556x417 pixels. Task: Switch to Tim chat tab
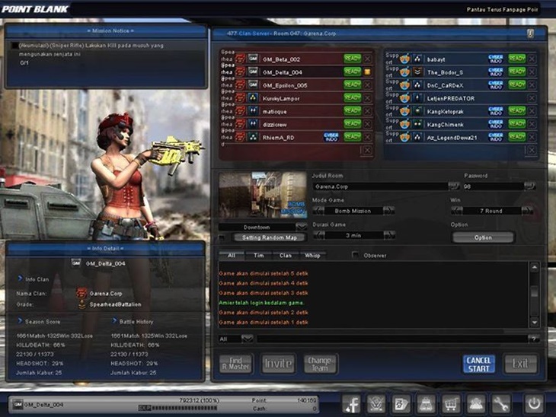259,255
